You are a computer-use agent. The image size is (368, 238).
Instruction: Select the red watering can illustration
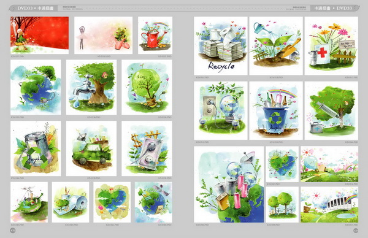point(155,35)
